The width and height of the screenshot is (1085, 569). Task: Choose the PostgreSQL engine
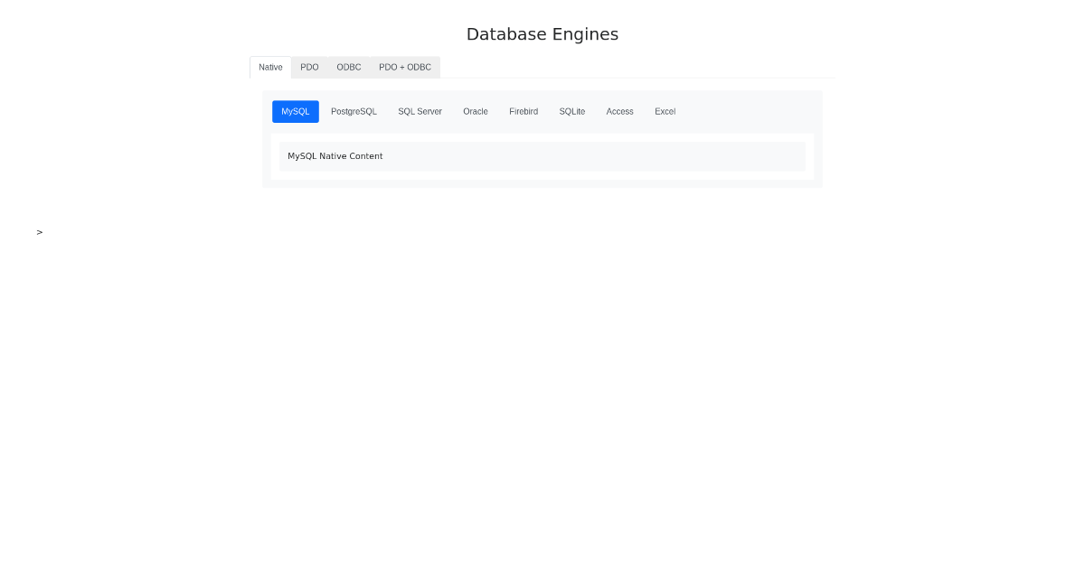pyautogui.click(x=354, y=111)
